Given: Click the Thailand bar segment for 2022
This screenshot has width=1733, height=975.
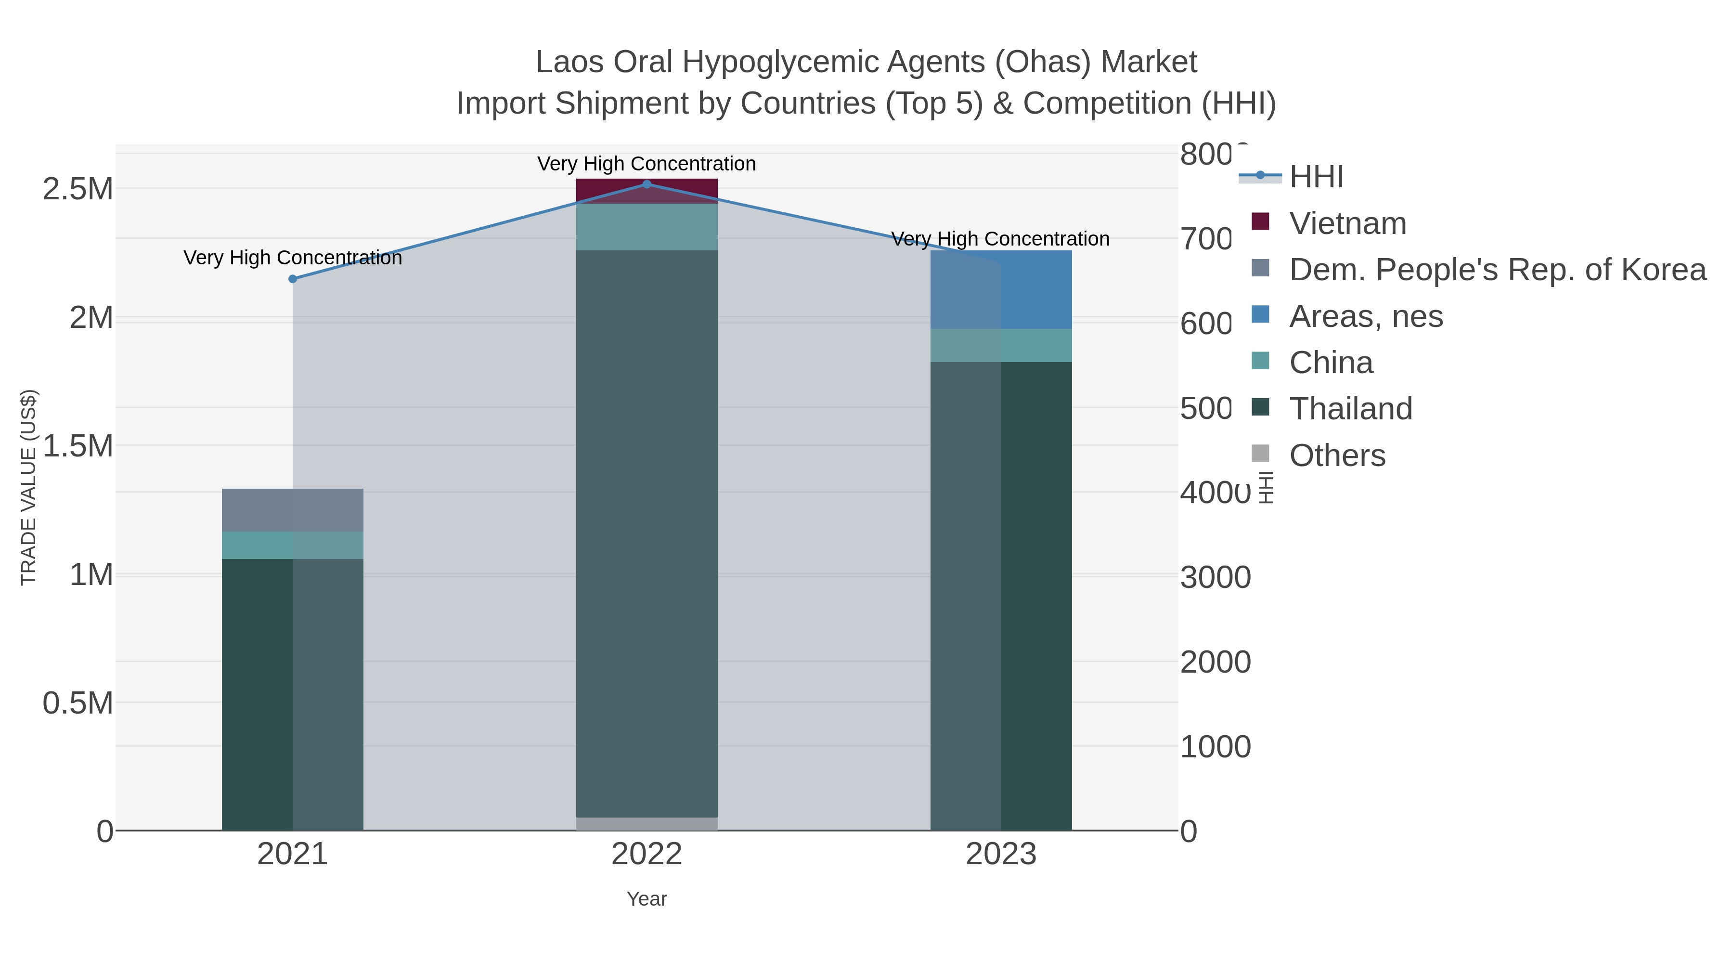Looking at the screenshot, I should pos(647,533).
